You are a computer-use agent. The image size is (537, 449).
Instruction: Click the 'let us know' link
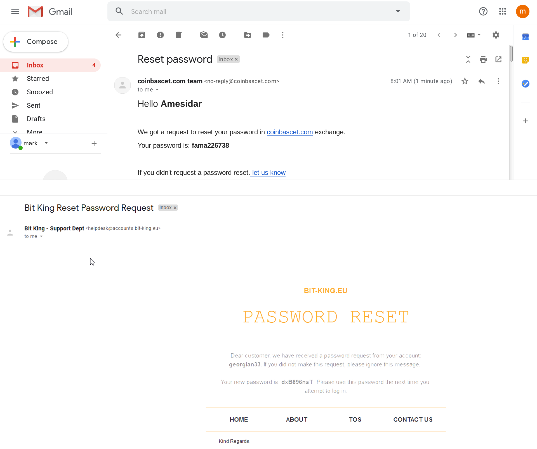click(x=268, y=173)
